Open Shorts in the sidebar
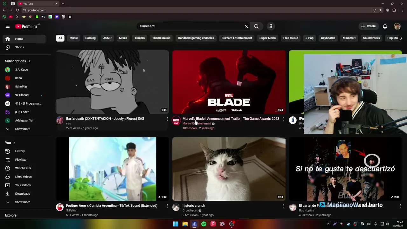 tap(24, 47)
